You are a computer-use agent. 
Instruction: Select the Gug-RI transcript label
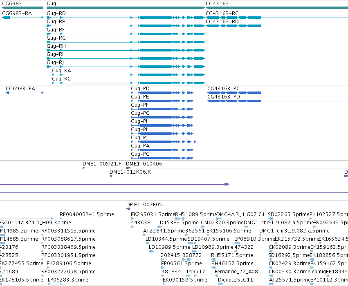tap(55, 54)
